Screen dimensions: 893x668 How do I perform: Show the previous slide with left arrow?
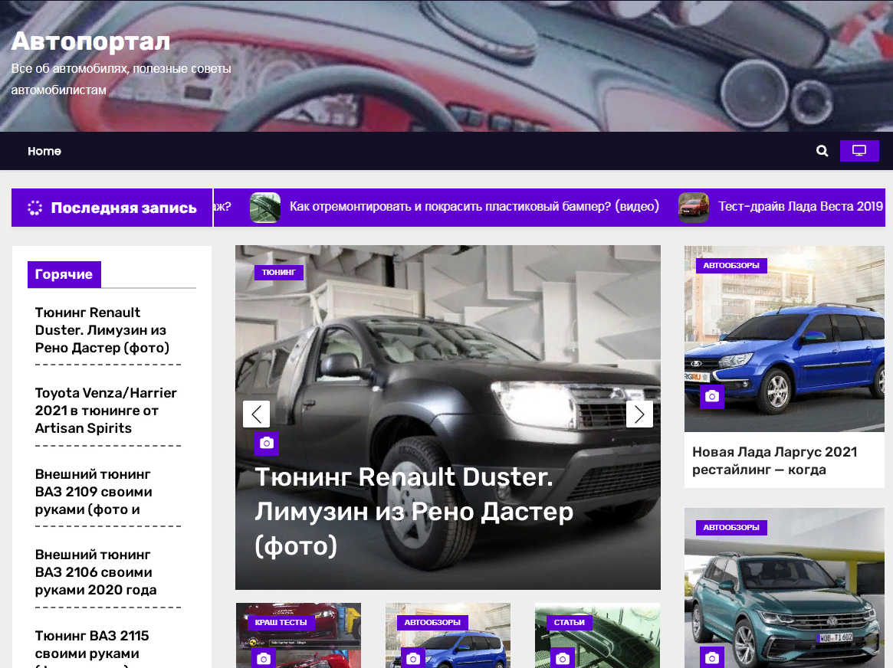point(256,414)
